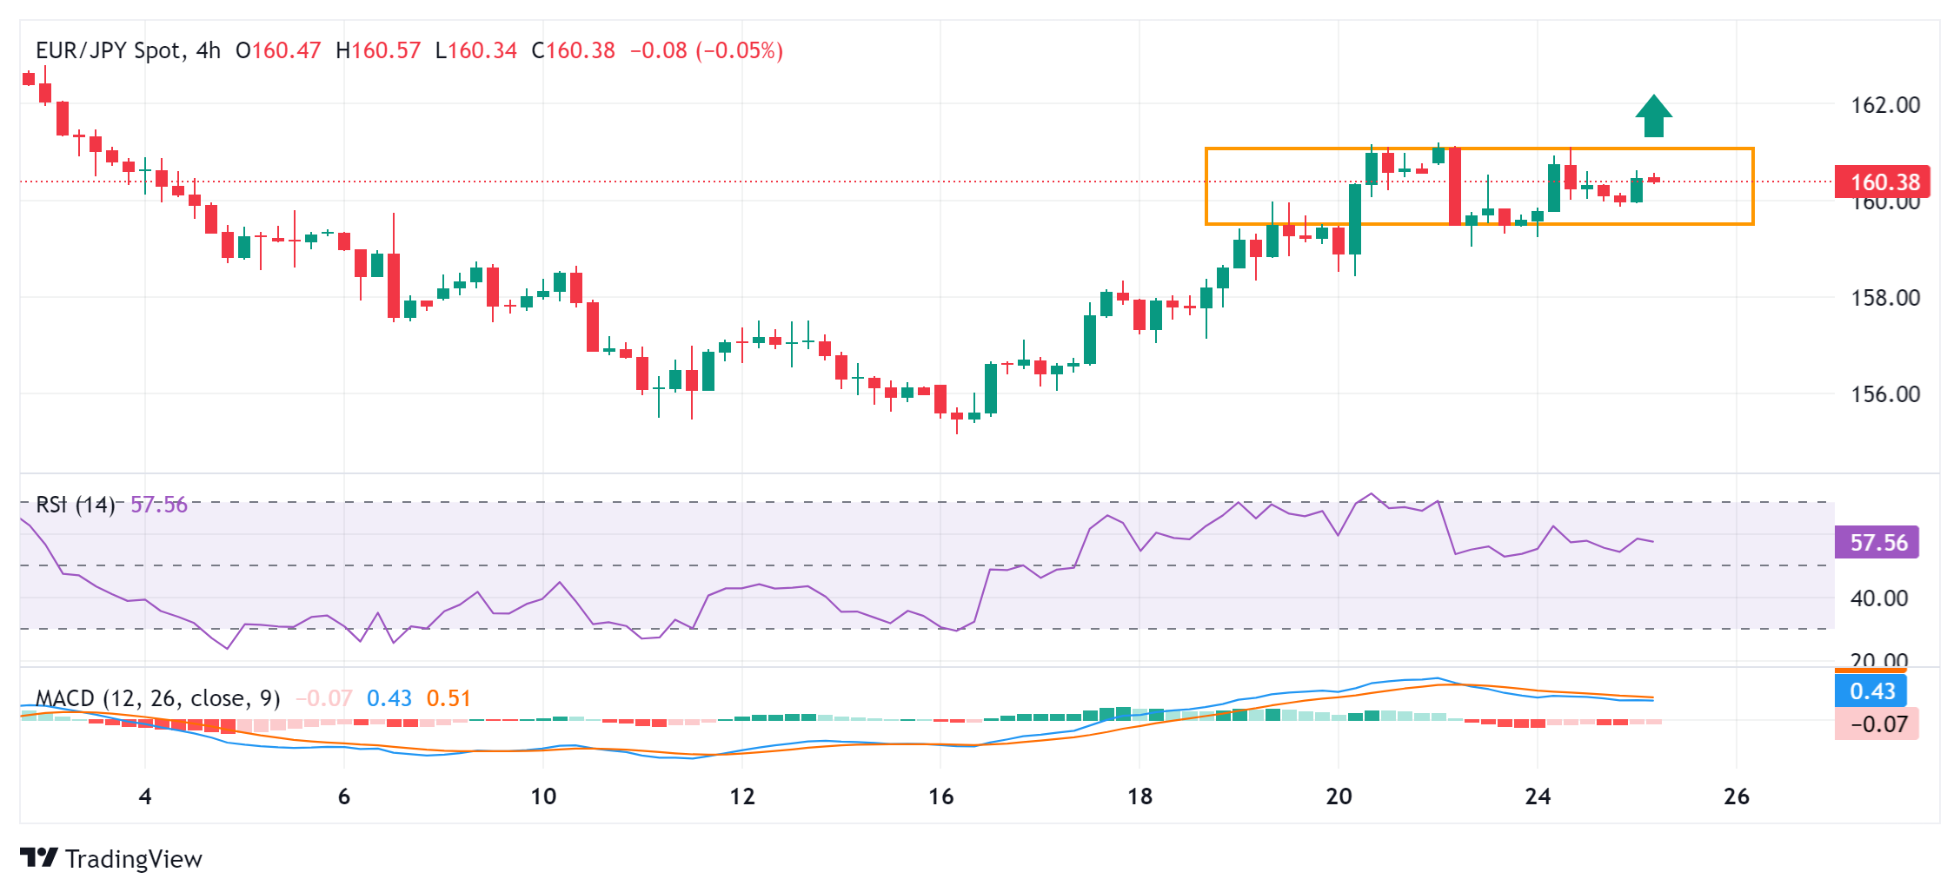Click the purple 57.56 RSI value tag
Screen dimensions: 1960x892
[1877, 543]
